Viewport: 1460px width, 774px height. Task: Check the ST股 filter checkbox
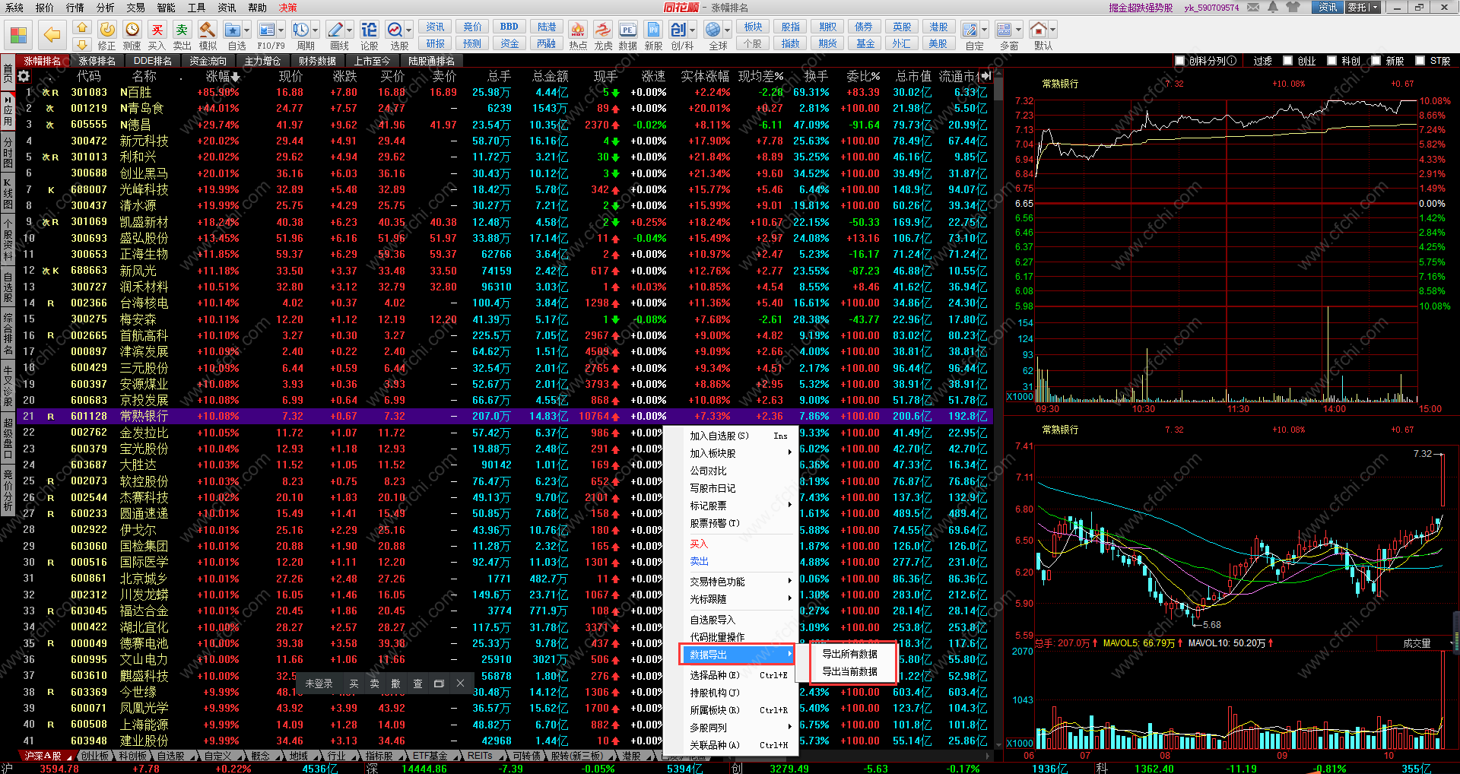pyautogui.click(x=1420, y=61)
